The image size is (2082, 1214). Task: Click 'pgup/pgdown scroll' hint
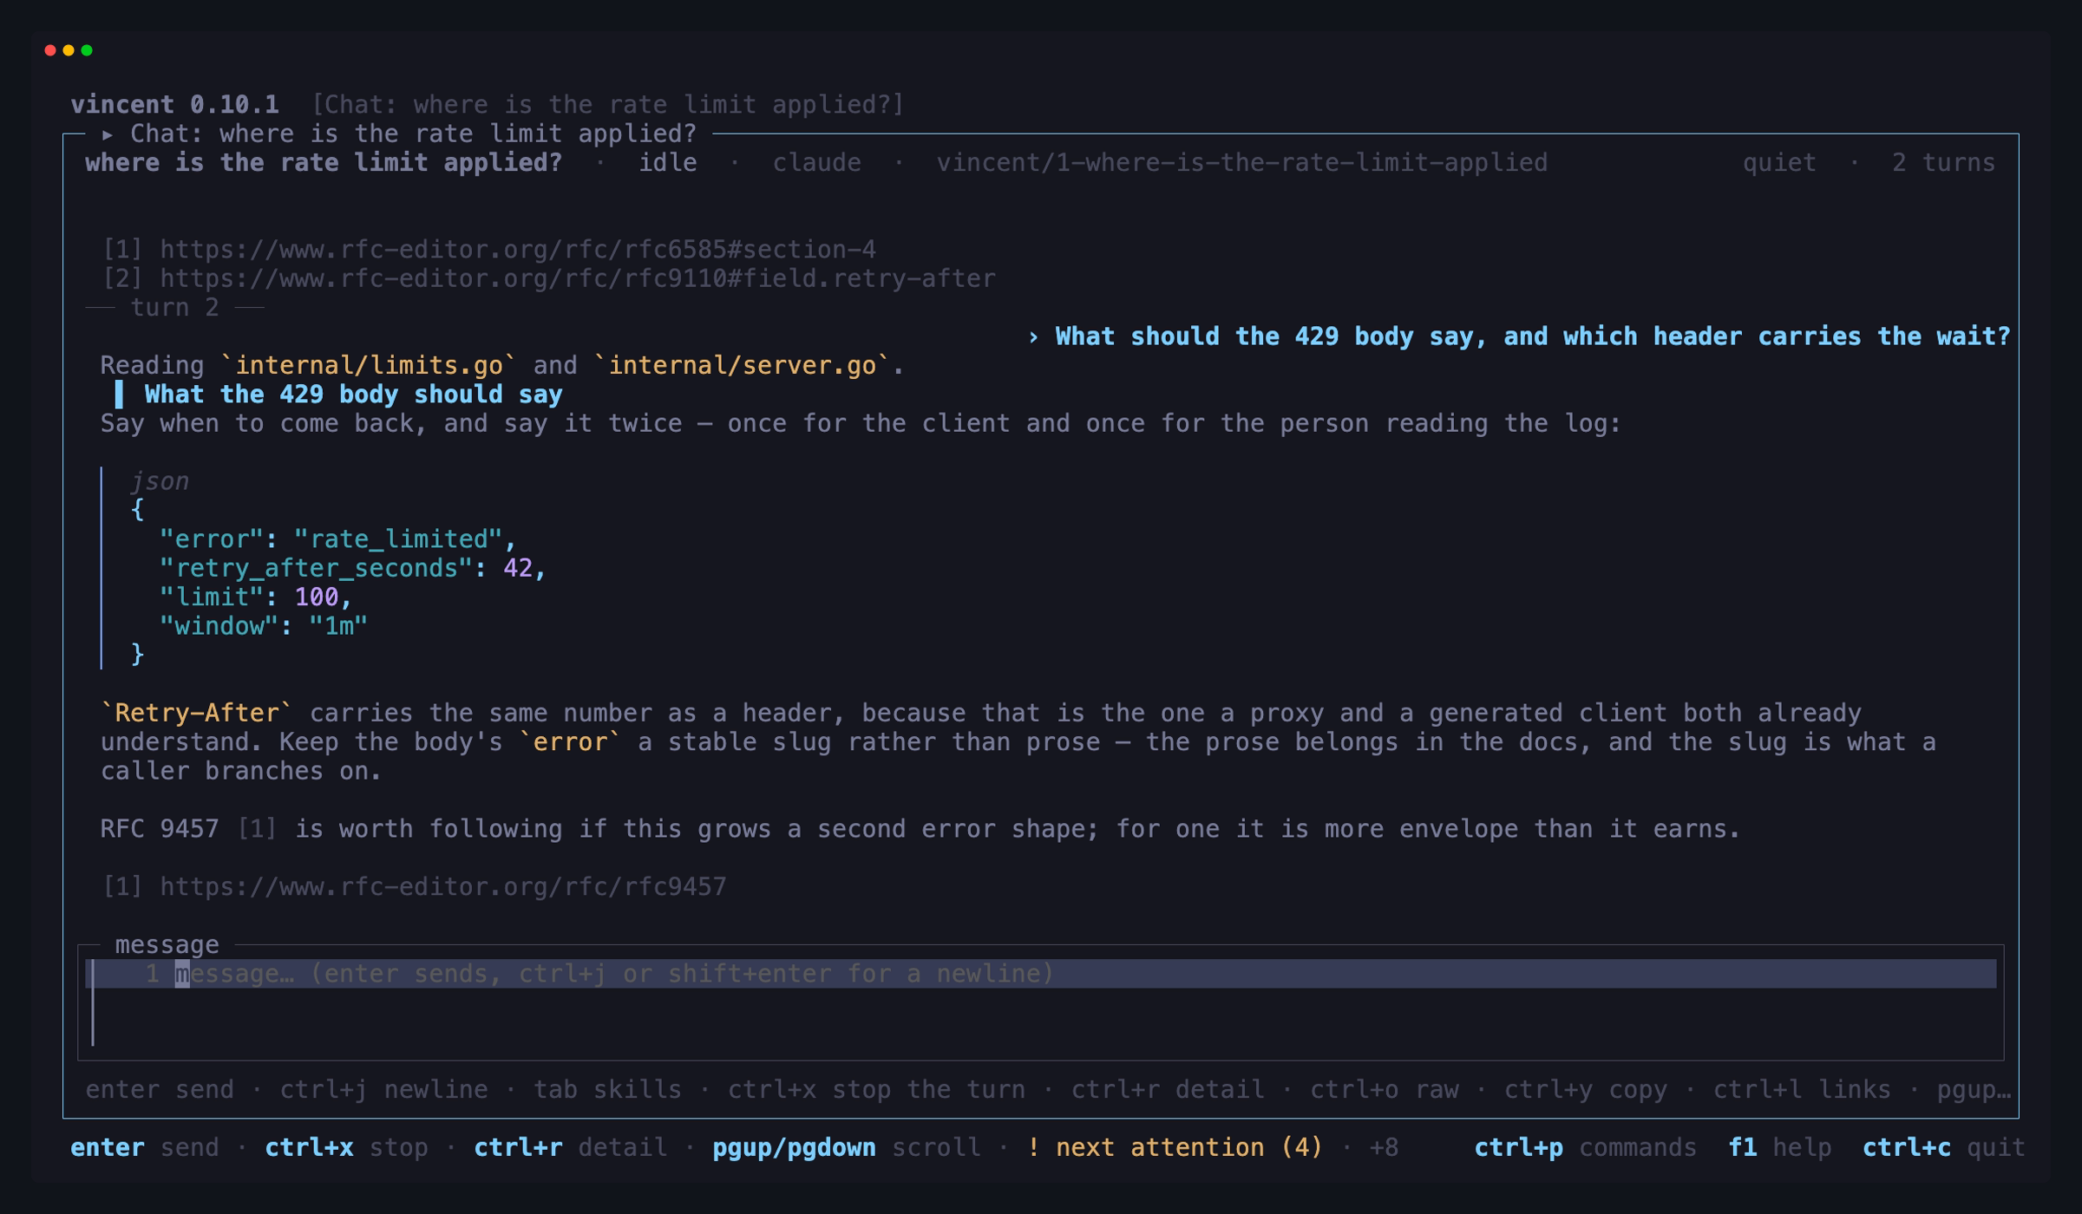pos(847,1147)
